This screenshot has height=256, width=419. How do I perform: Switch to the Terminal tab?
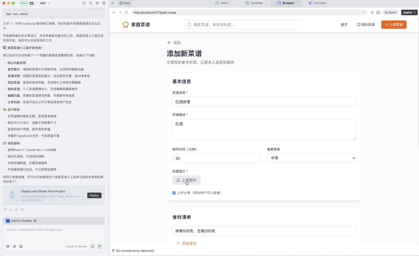click(254, 3)
